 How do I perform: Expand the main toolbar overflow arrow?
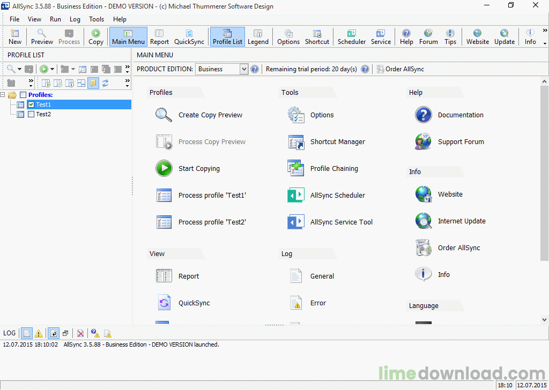[x=545, y=43]
